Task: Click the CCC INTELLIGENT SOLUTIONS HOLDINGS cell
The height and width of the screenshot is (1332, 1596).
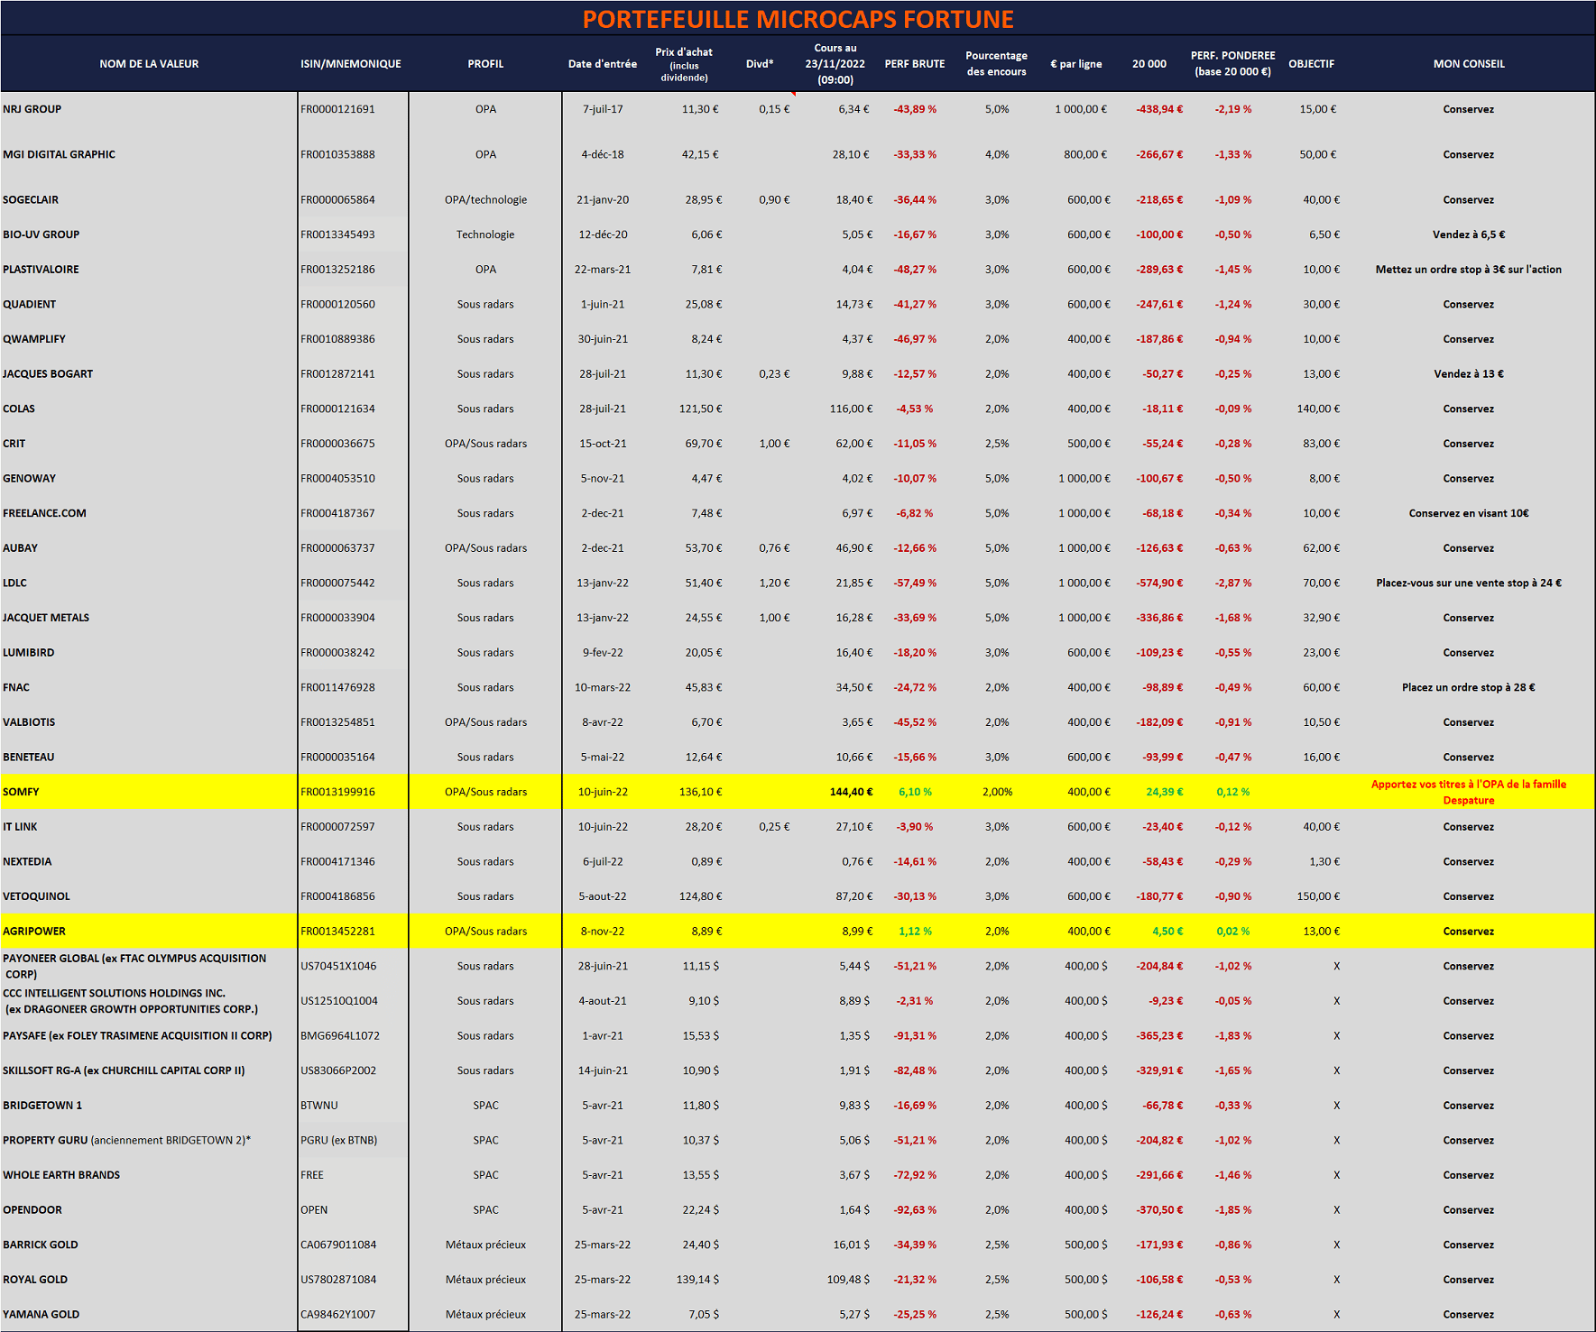Action: click(x=130, y=1001)
